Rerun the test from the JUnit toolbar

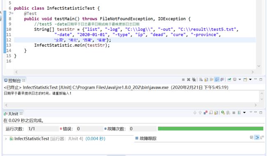[223, 113]
